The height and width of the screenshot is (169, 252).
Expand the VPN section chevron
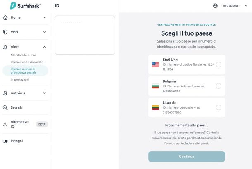[x=45, y=32]
